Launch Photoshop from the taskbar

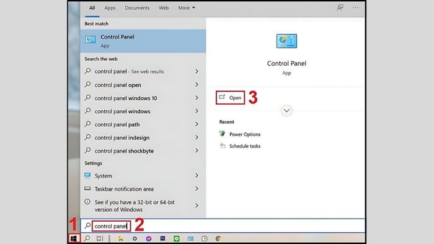(162, 238)
